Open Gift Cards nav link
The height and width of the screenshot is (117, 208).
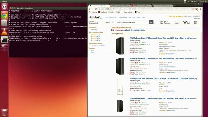point(132,18)
